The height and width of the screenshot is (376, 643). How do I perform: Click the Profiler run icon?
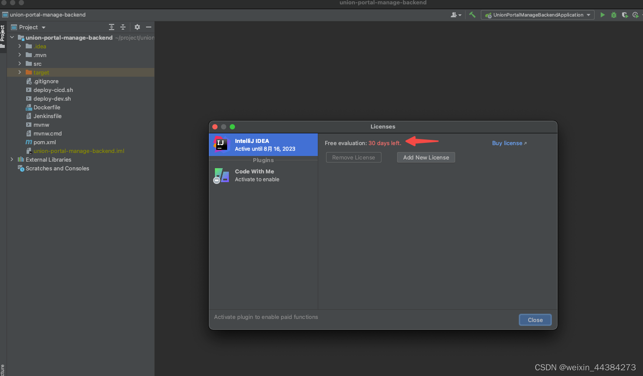click(x=636, y=15)
